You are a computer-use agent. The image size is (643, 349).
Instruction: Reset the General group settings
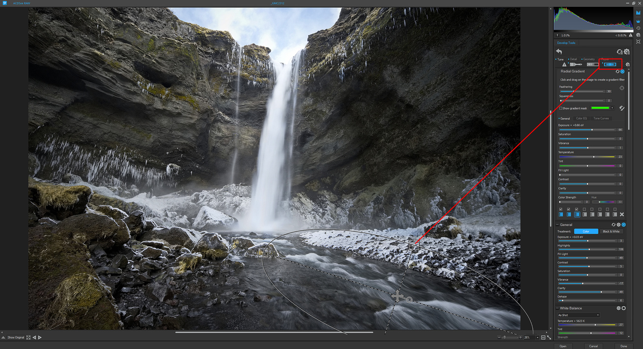pos(613,225)
